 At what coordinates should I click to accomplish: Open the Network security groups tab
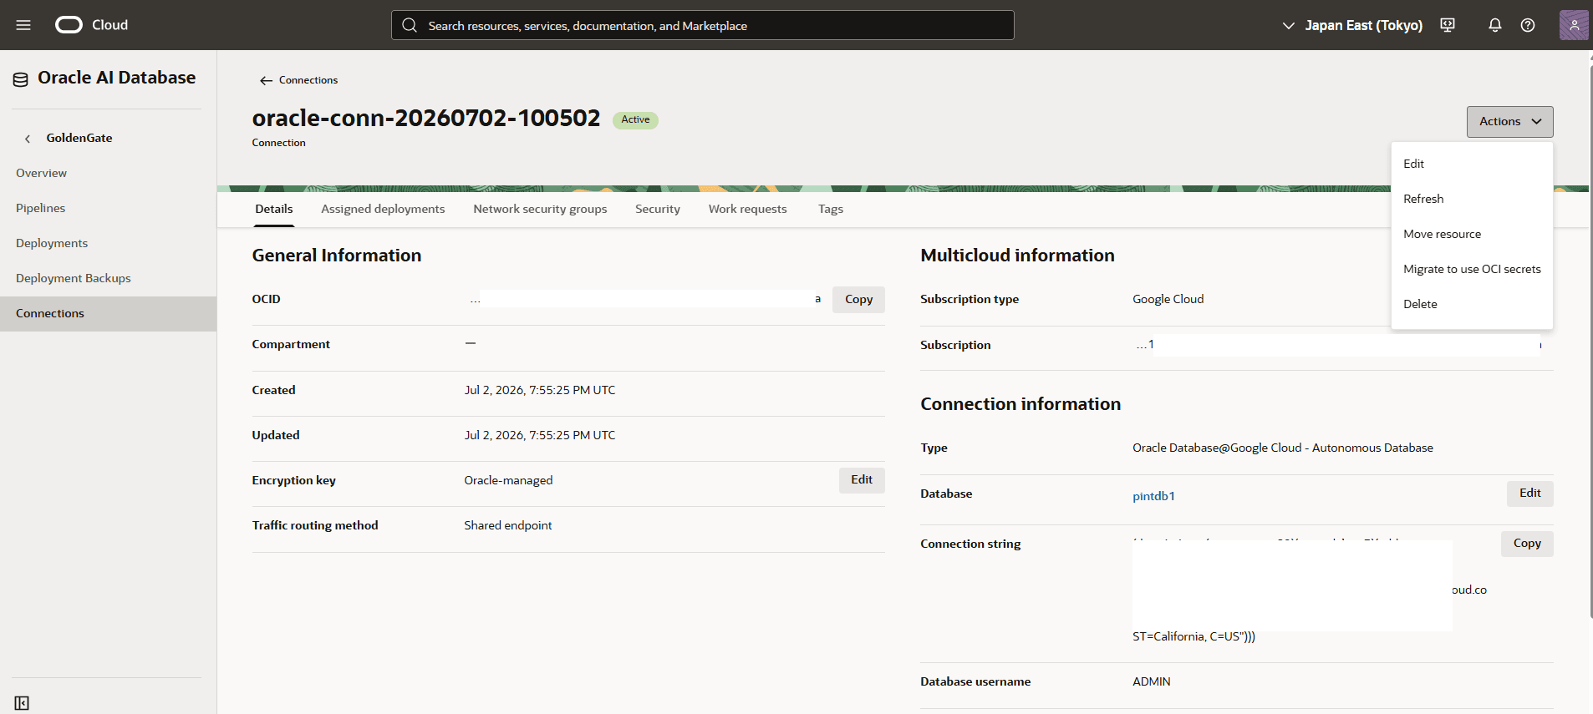tap(540, 209)
